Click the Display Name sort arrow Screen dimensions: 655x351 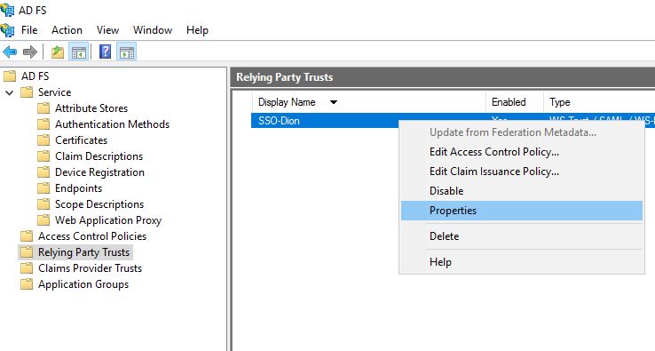pyautogui.click(x=334, y=102)
